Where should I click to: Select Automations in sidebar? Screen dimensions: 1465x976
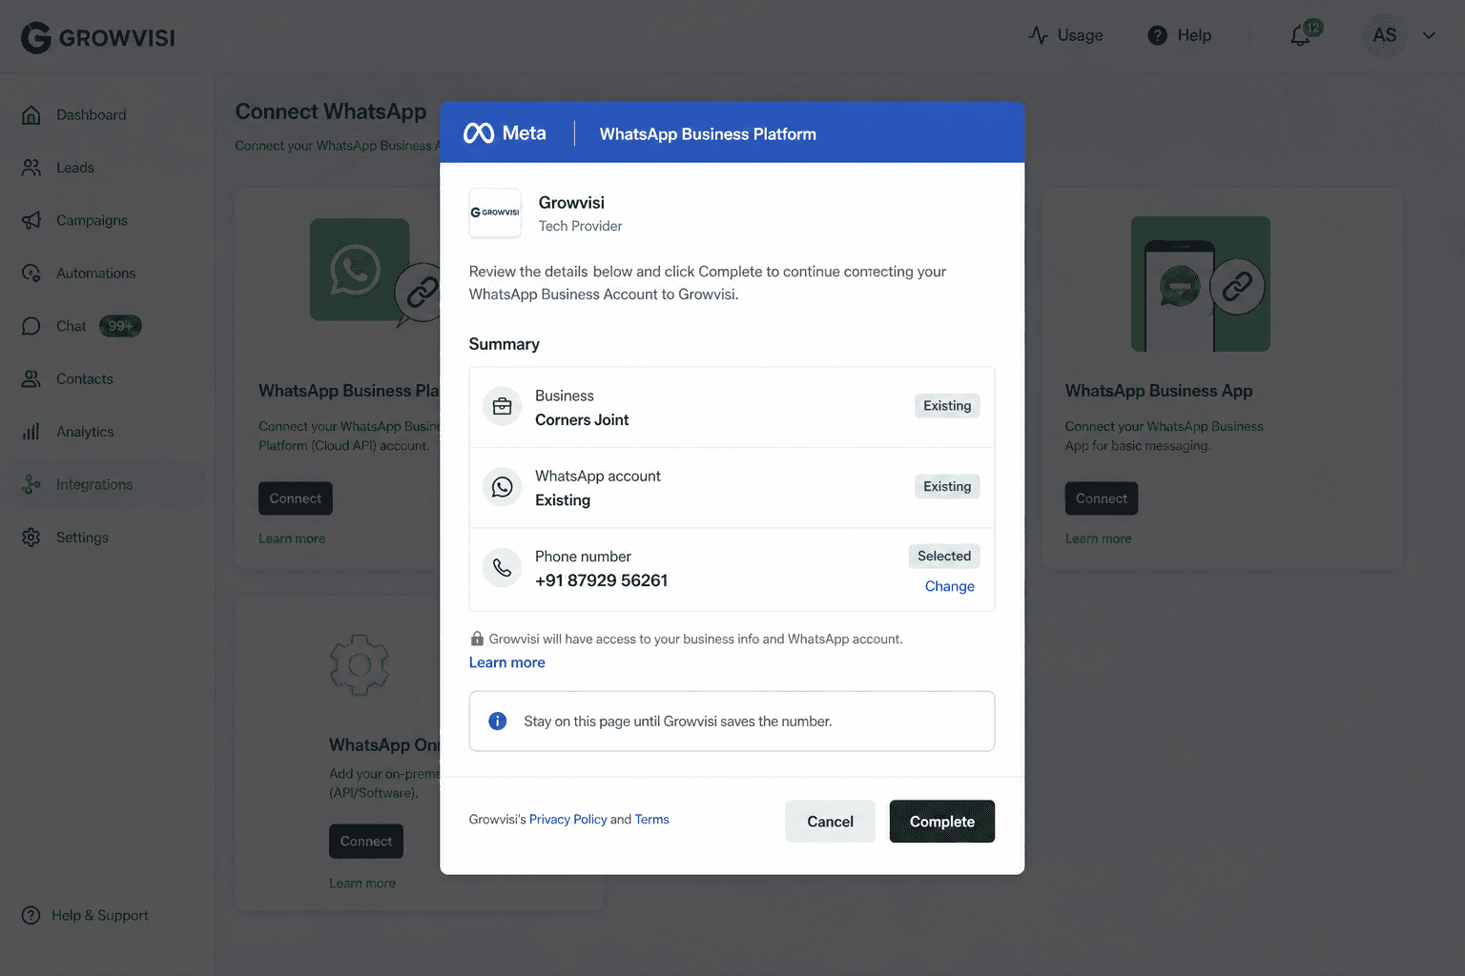point(95,274)
